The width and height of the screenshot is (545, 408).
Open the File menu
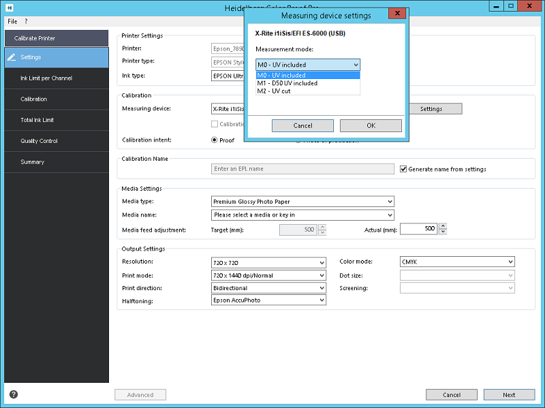[12, 21]
